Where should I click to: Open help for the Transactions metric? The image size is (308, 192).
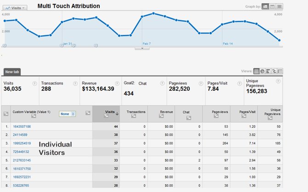click(75, 83)
